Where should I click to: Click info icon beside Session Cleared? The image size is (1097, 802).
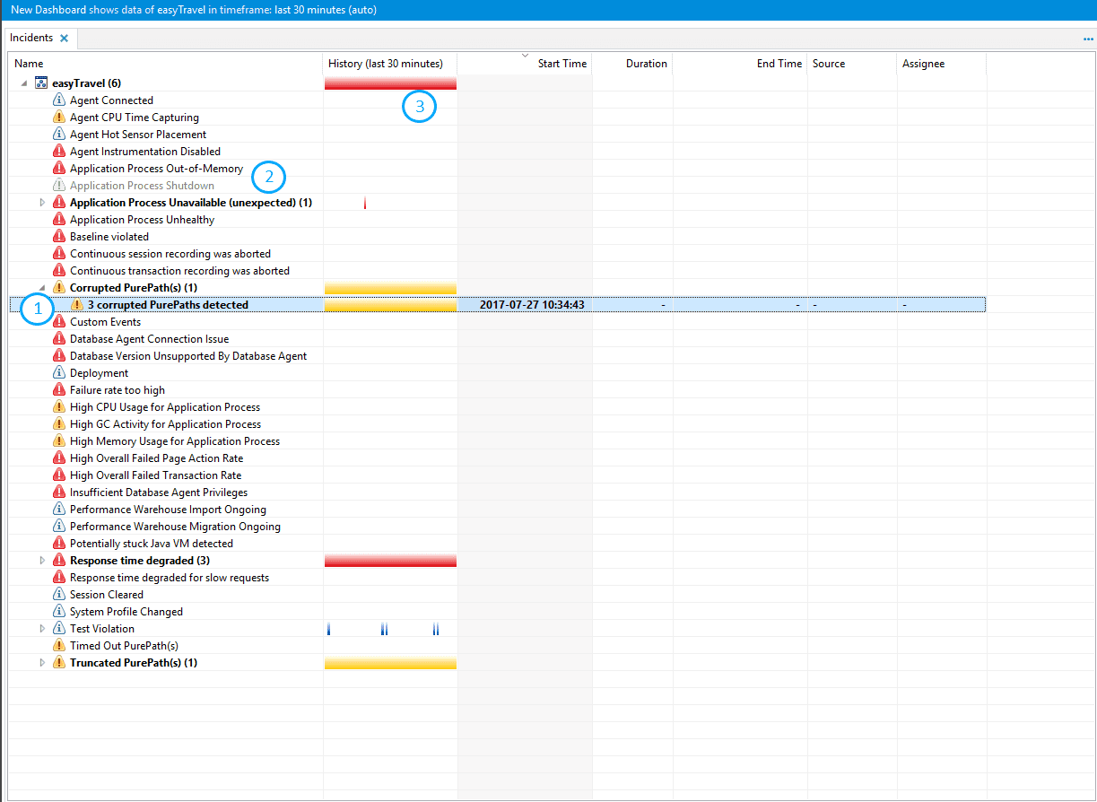point(59,595)
